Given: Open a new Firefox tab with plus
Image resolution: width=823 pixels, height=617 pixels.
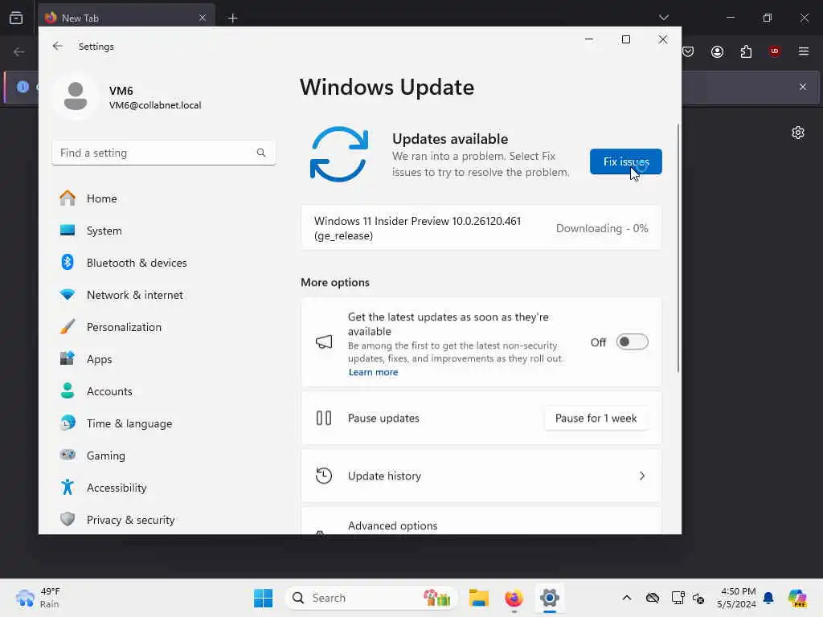Looking at the screenshot, I should (x=233, y=18).
